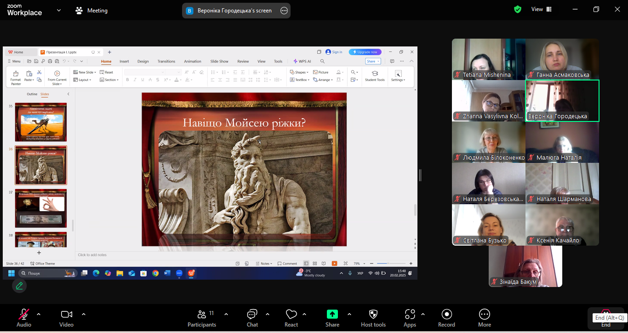Viewport: 628px width, 333px height.
Task: Click the orange slideshow play icon in status bar
Action: (334, 264)
